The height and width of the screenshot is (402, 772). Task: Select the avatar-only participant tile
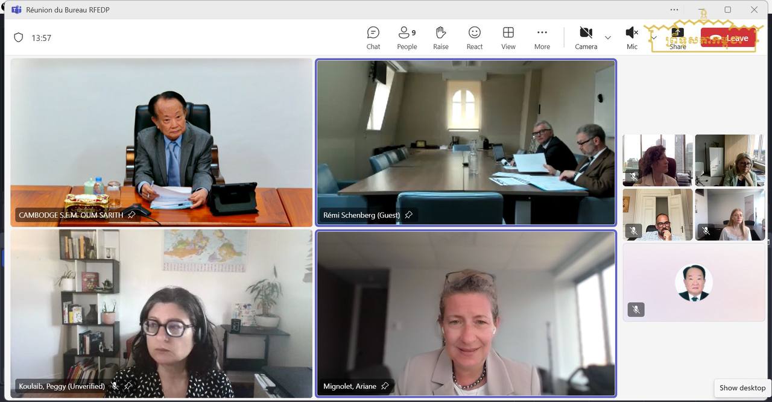[694, 282]
